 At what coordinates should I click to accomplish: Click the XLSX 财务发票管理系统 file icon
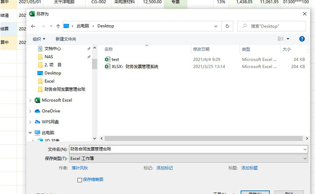[107, 66]
